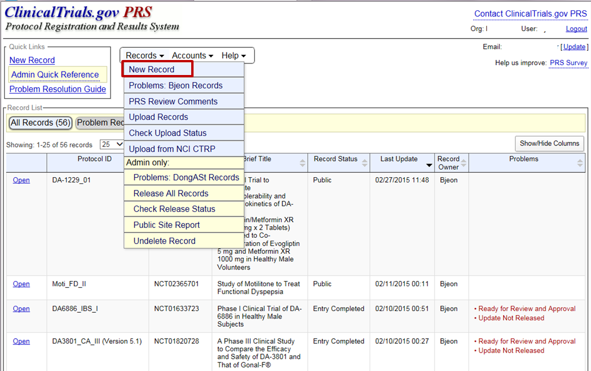Click the Update email link

point(574,47)
